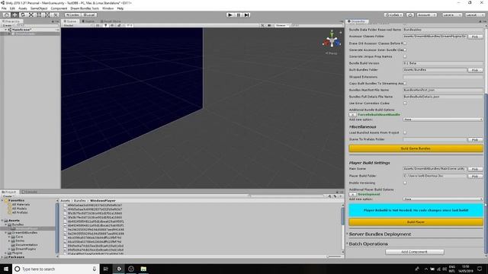
Task: Select the custom editor tools icon
Action: click(x=55, y=15)
